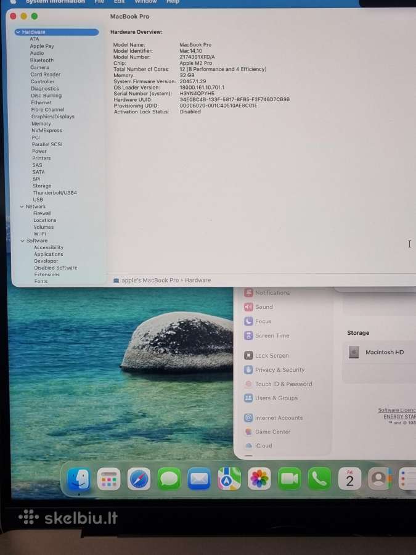
Task: Open the ENERGY STAR link
Action: 400,416
